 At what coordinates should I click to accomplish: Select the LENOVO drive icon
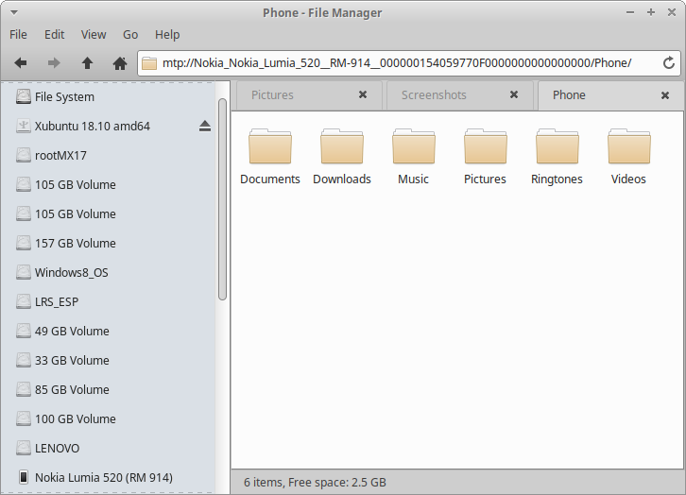pos(24,448)
